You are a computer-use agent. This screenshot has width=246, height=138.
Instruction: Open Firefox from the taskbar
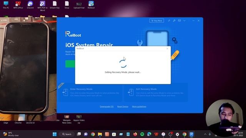[x=135, y=134]
